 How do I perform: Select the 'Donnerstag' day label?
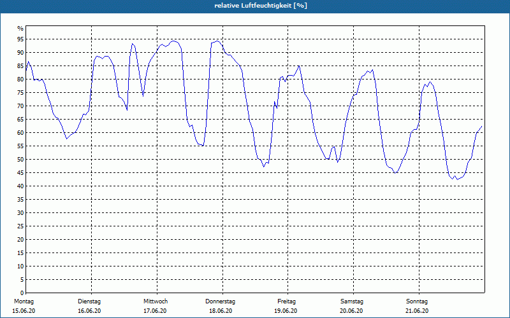(220, 301)
